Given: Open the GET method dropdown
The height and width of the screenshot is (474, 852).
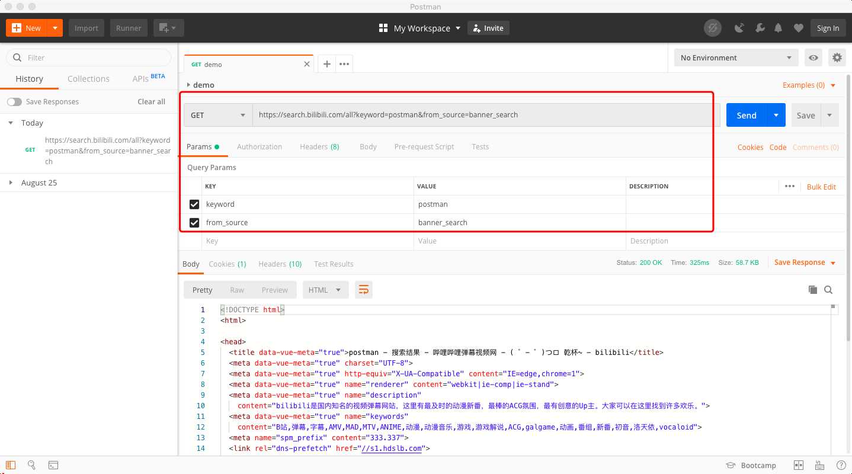Looking at the screenshot, I should pos(218,115).
